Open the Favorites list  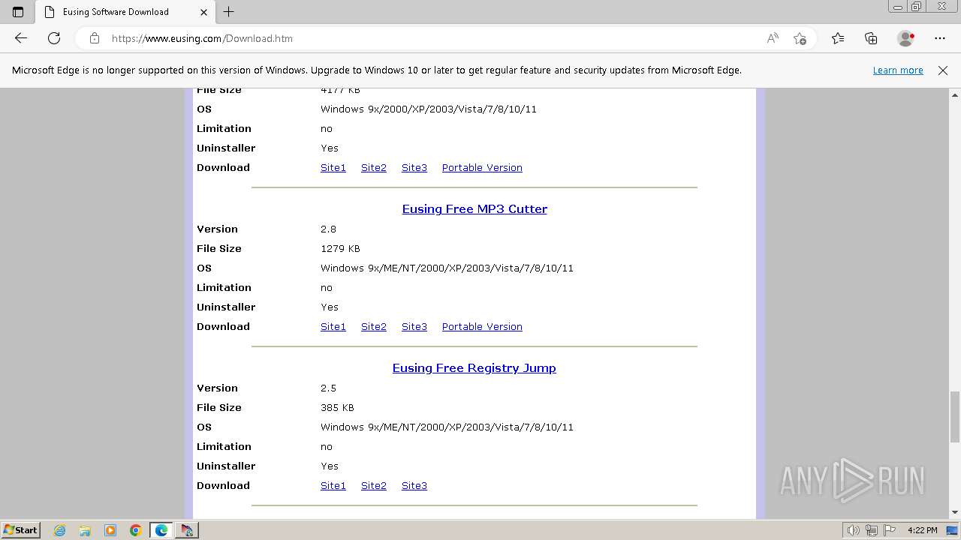838,38
